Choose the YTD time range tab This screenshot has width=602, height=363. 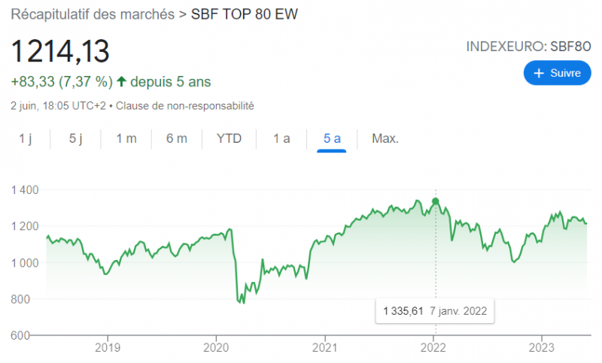[229, 138]
